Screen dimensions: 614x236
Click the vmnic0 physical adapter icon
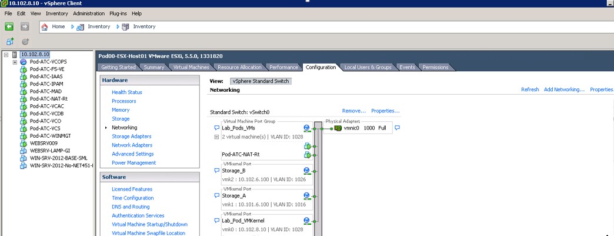[338, 128]
